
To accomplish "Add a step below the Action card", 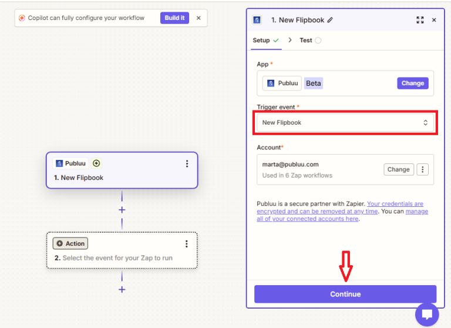I will point(122,289).
